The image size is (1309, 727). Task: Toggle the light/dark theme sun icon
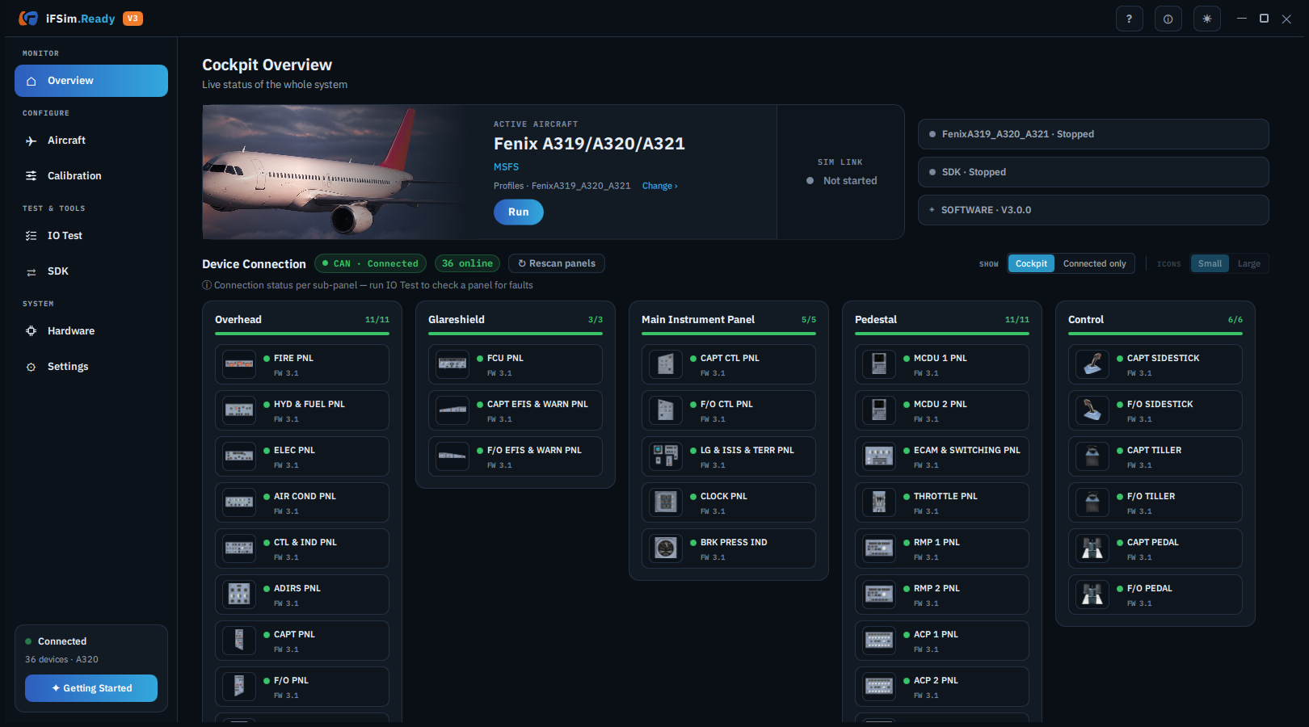(x=1206, y=19)
